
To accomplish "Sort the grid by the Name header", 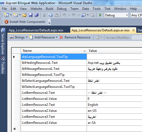I will (54, 51).
